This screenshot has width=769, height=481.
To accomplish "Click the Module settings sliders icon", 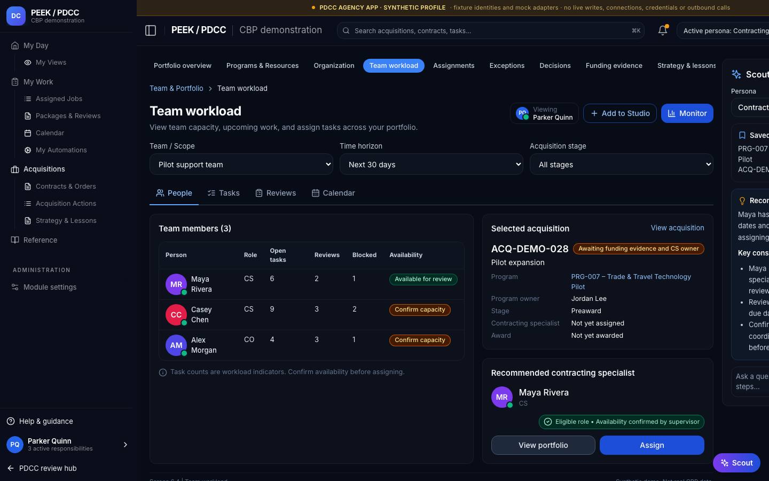I will click(x=15, y=287).
